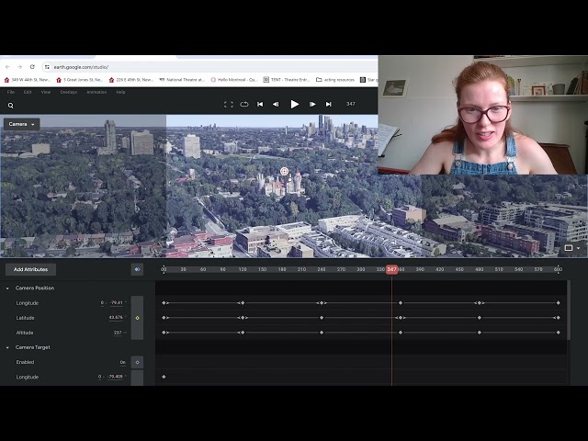View site information icon in address bar
The width and height of the screenshot is (588, 441).
click(x=47, y=67)
